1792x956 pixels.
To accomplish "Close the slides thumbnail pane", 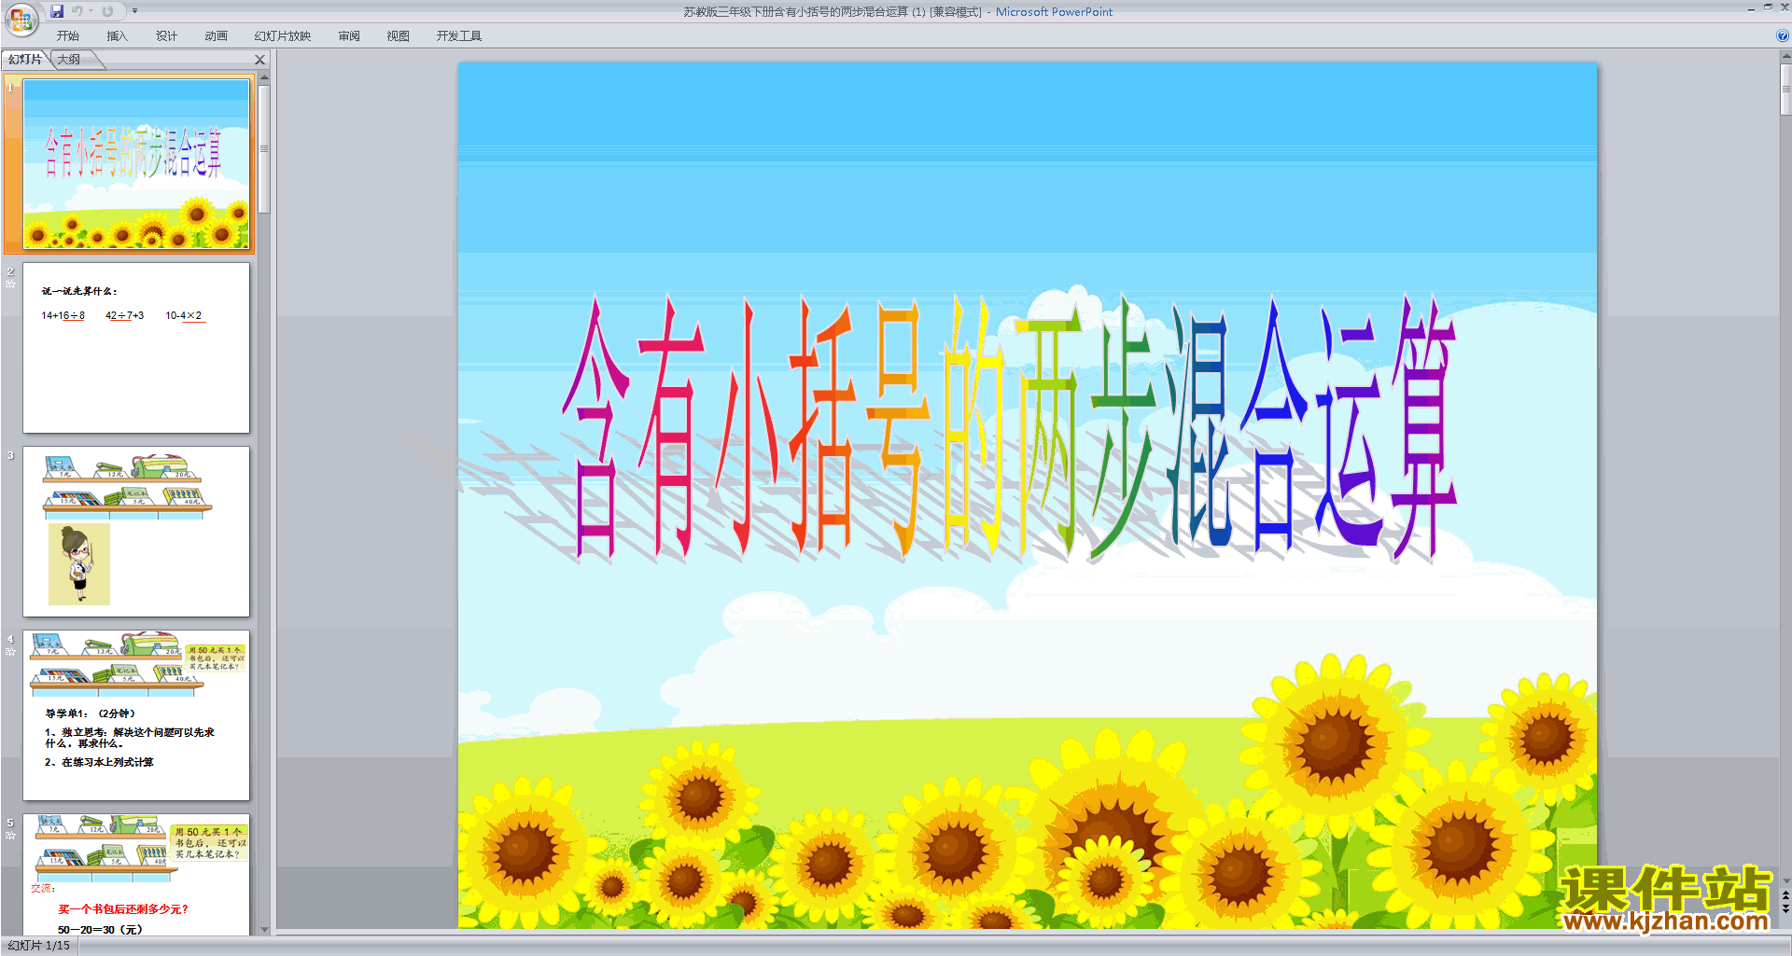I will coord(260,60).
